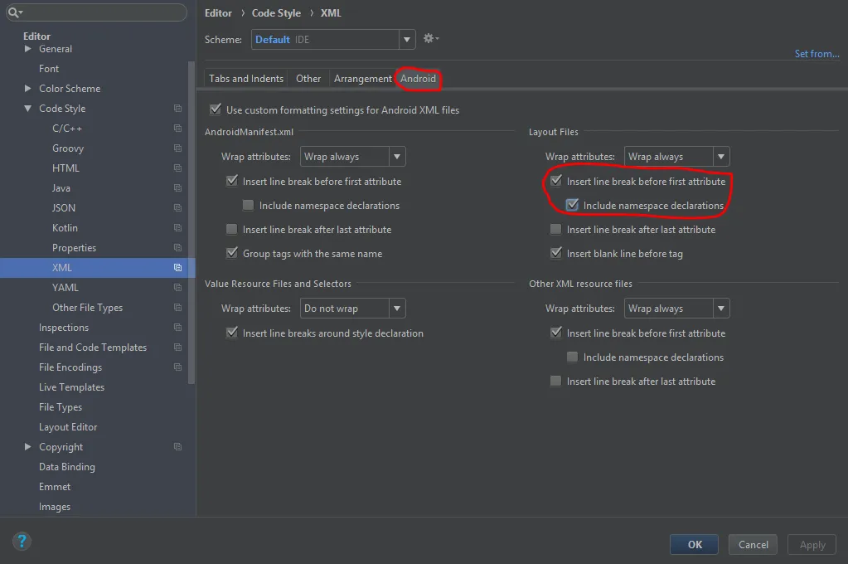Enable Other XML Include namespace declarations
The image size is (848, 564).
(x=572, y=357)
